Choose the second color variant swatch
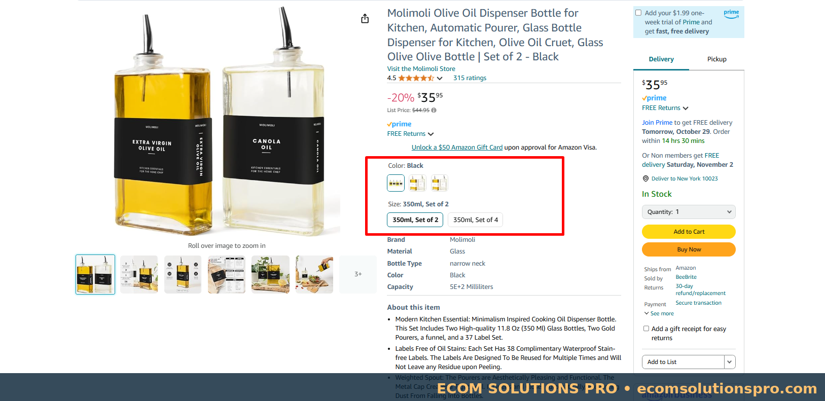Screen dimensions: 825x401 coord(417,183)
